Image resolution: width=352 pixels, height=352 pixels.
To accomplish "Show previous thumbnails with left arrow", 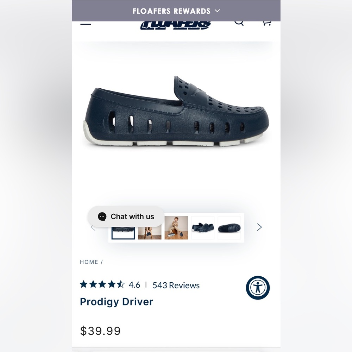I will pyautogui.click(x=93, y=228).
